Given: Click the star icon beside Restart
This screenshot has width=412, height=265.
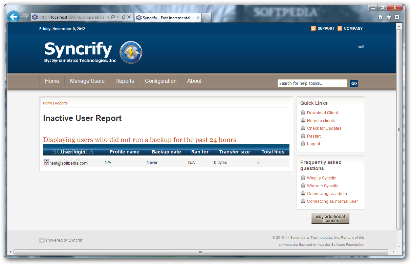Looking at the screenshot, I should point(303,136).
